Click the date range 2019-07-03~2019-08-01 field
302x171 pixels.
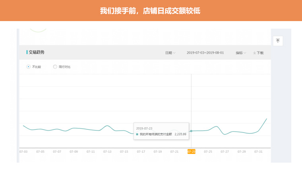[x=205, y=52]
